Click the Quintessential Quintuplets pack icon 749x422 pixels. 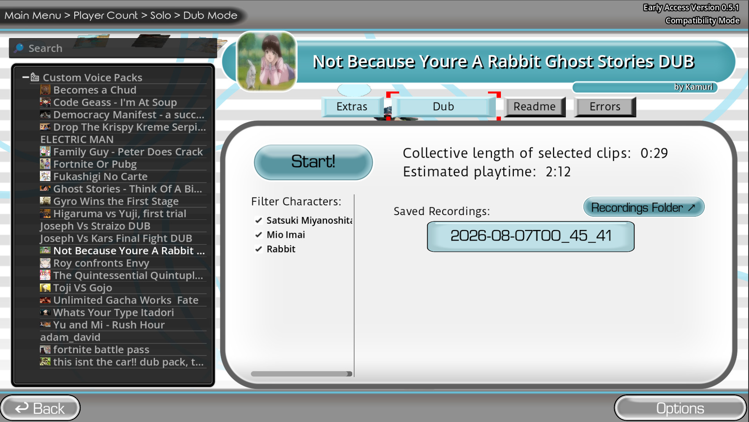pos(45,275)
